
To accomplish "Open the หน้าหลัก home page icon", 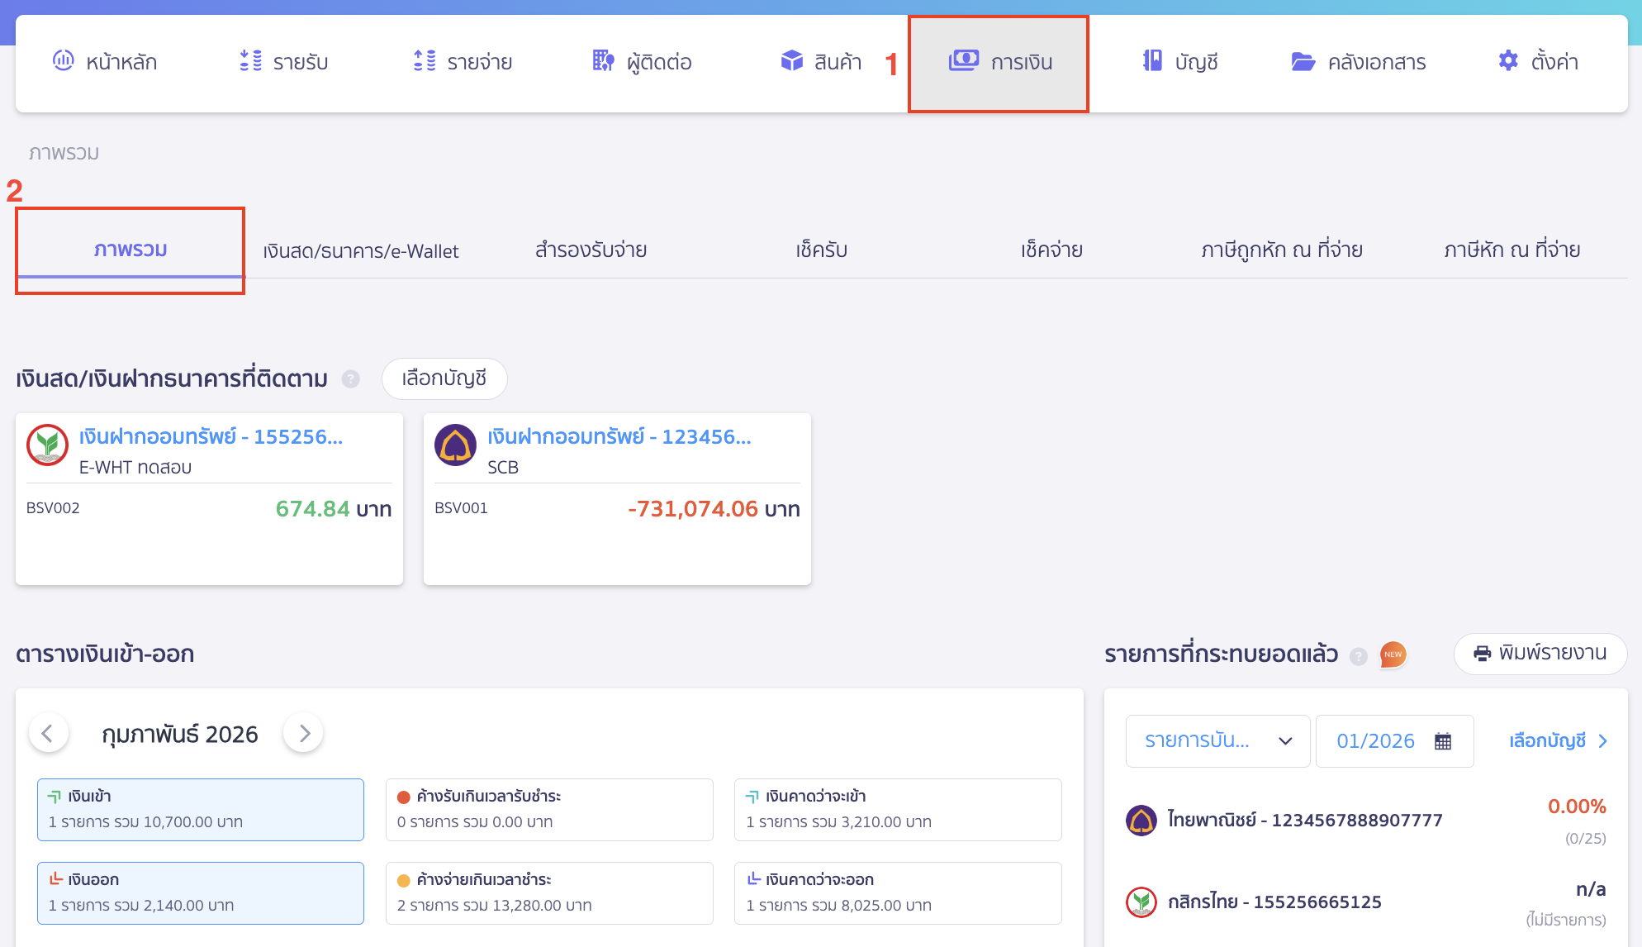I will click(x=62, y=60).
